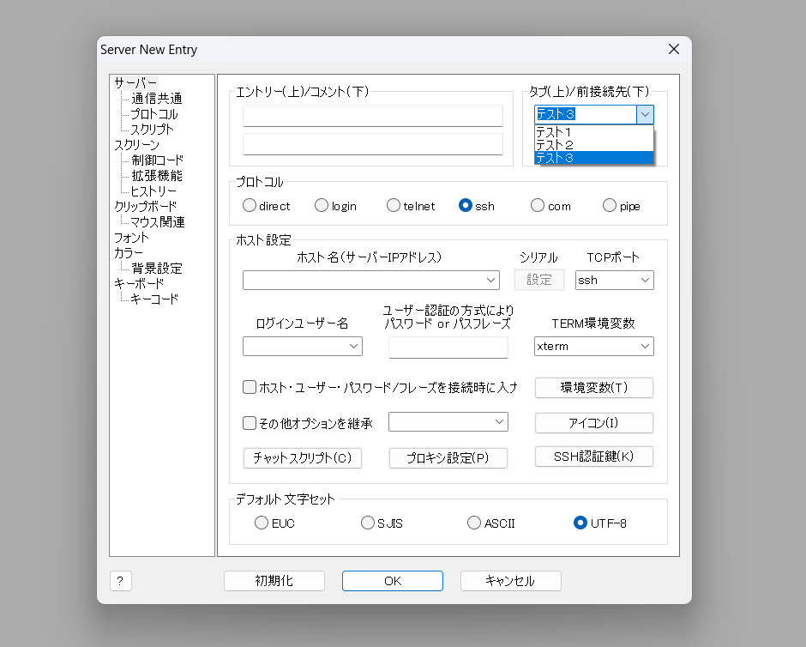
Task: Choose EUC as default character set
Action: click(x=262, y=522)
